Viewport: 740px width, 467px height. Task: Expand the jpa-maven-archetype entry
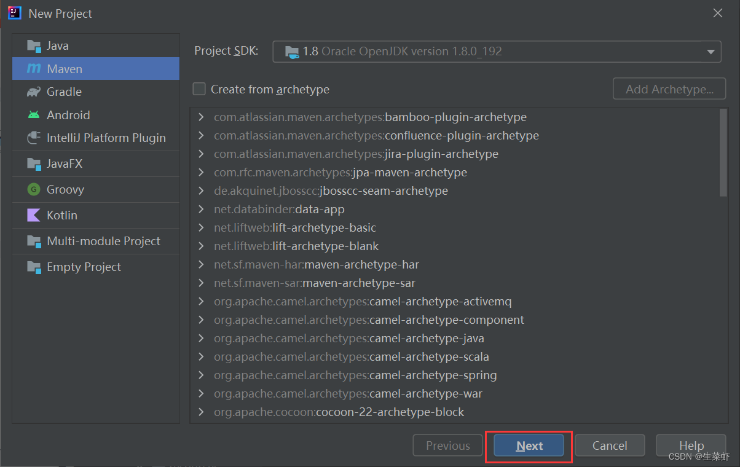click(201, 172)
